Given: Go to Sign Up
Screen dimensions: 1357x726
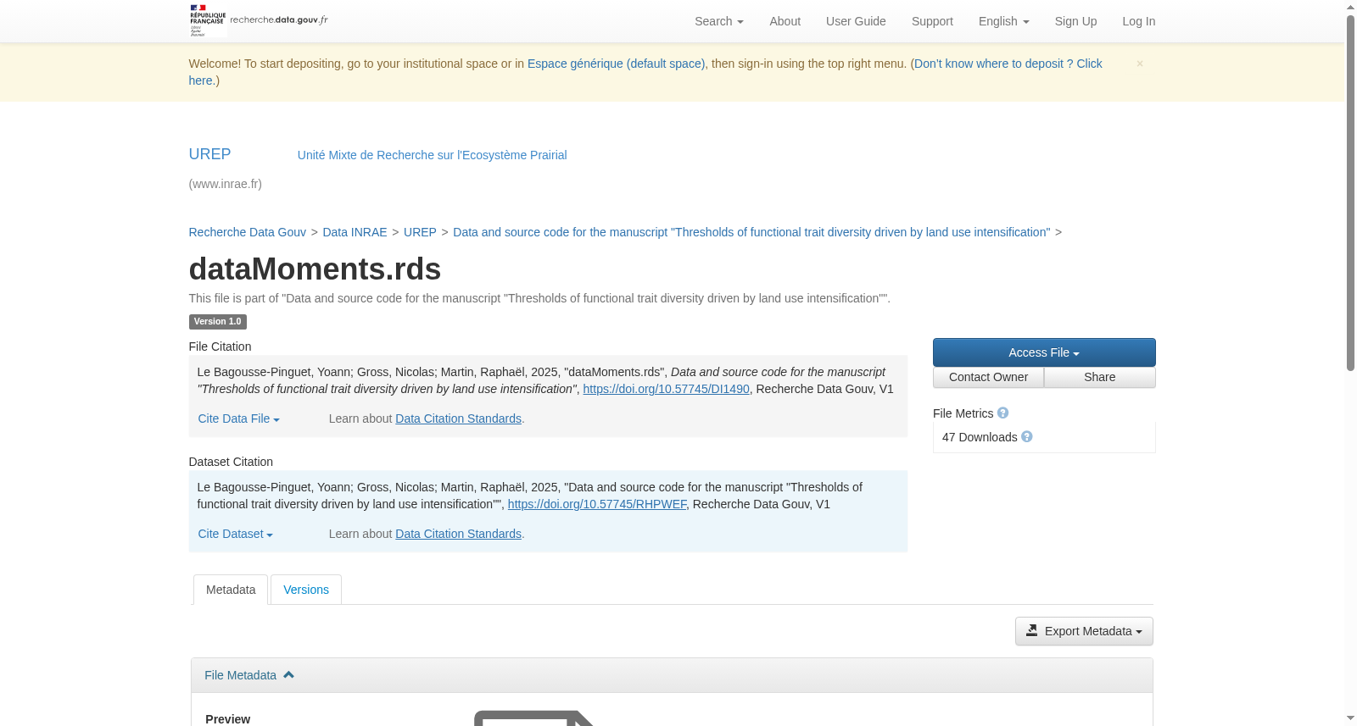Looking at the screenshot, I should coord(1075,21).
